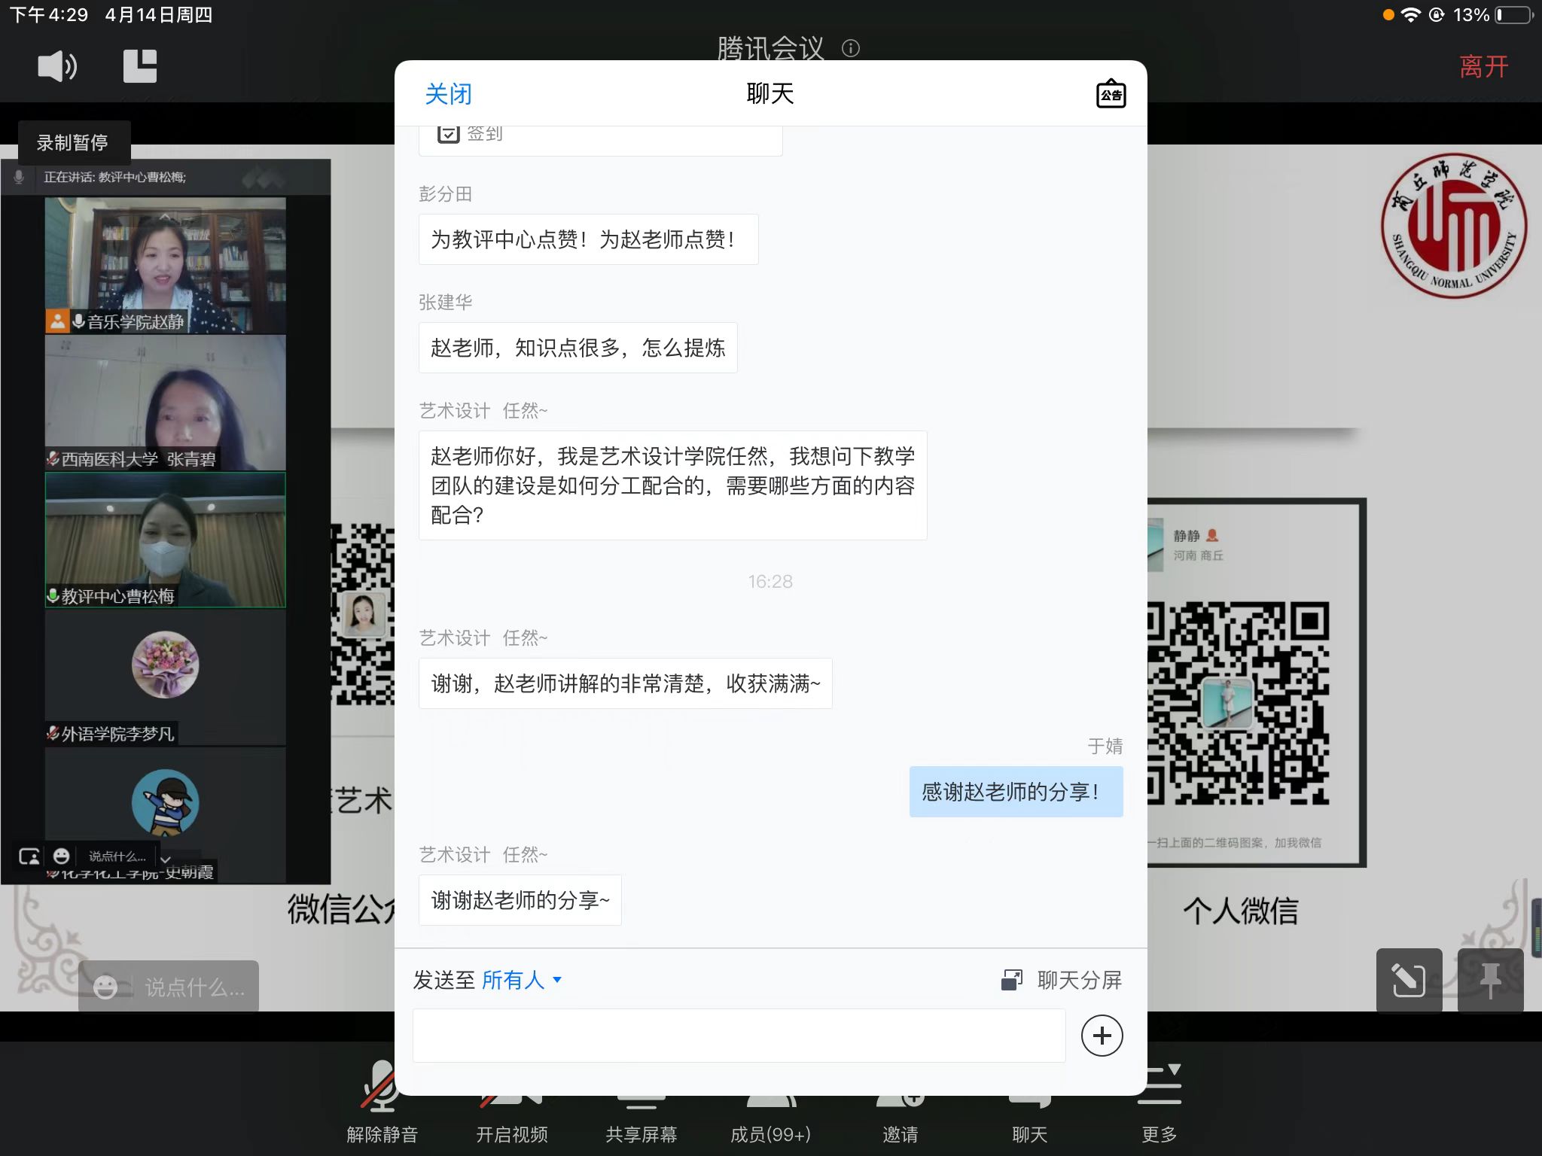Select 外语学院李梦凡 participant tile

pos(165,677)
